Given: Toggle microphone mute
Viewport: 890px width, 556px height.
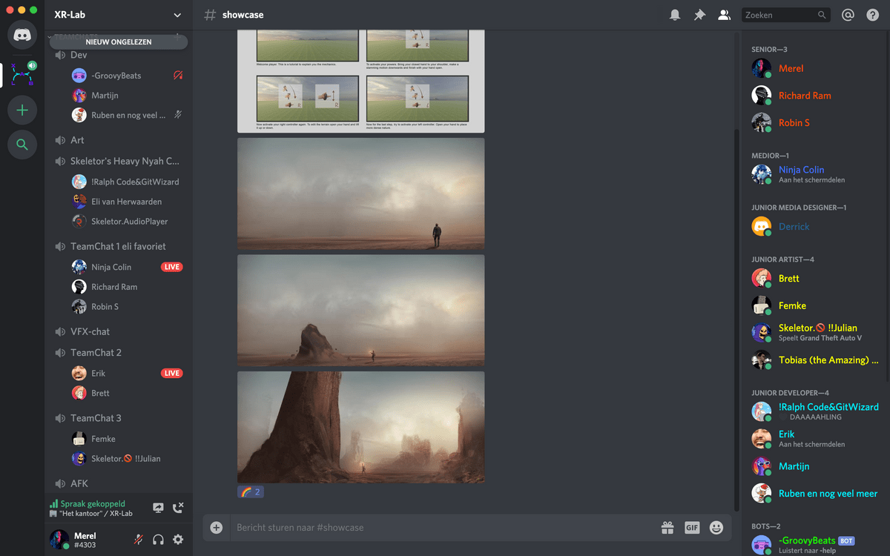Looking at the screenshot, I should coord(138,540).
